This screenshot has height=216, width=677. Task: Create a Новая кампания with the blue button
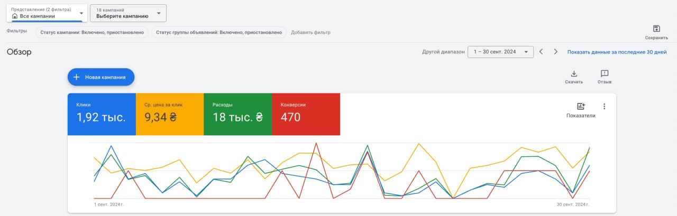point(101,77)
